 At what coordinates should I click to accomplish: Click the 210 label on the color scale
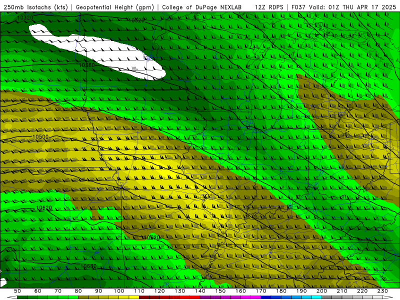342,291
